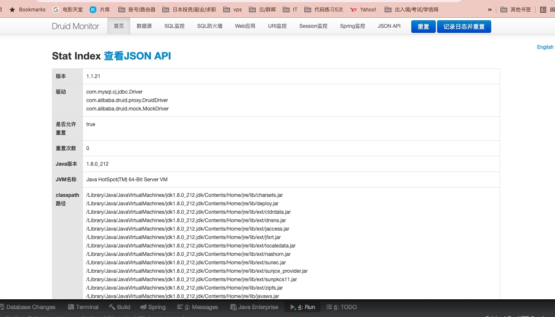Open the 查看JSON API link
Screen dimensions: 555x317
point(137,56)
